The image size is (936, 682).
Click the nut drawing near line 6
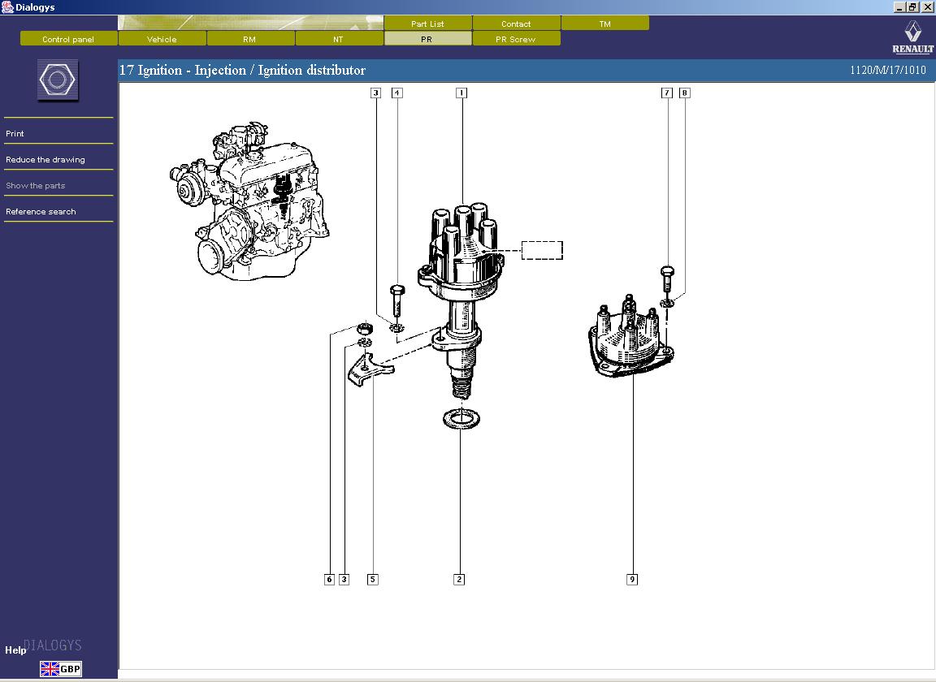tap(365, 327)
